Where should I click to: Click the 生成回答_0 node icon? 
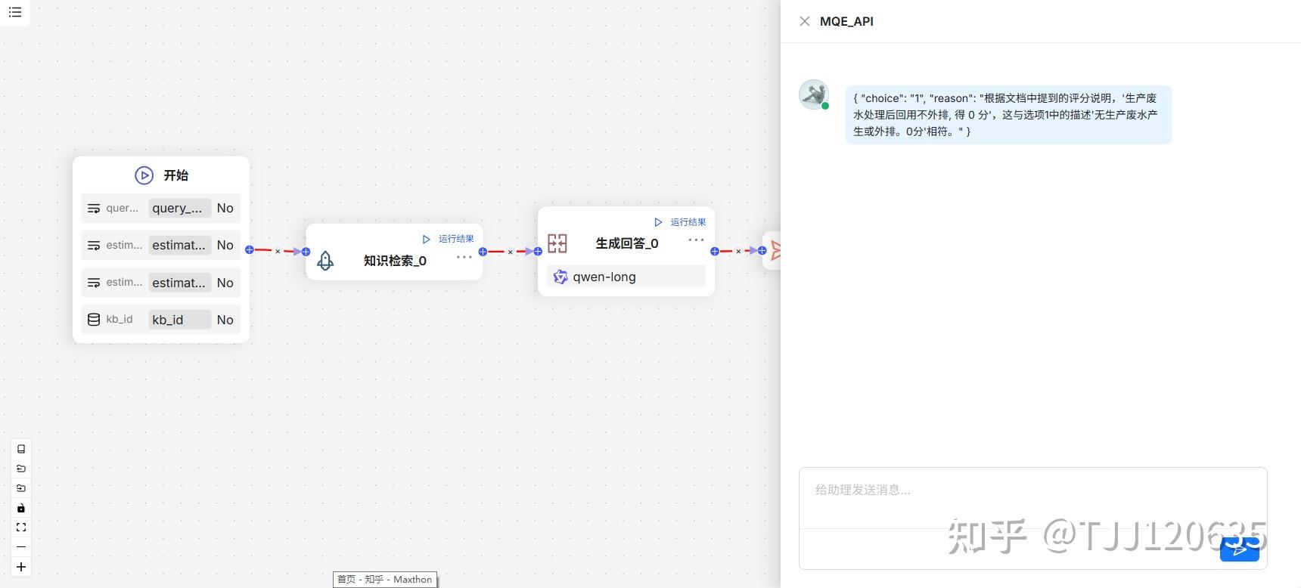(x=557, y=243)
